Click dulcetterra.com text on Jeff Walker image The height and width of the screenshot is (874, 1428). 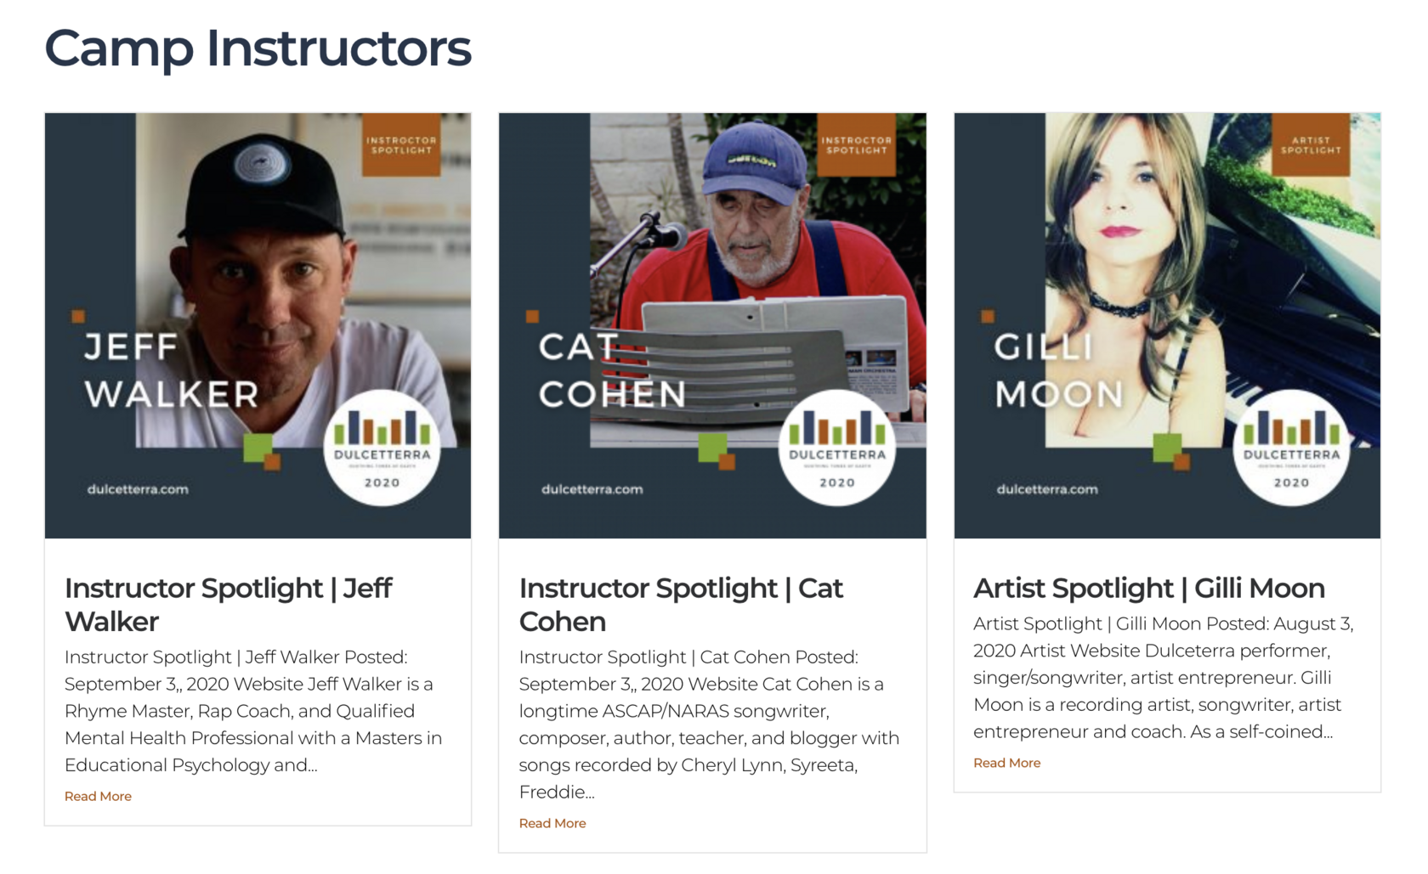tap(138, 489)
